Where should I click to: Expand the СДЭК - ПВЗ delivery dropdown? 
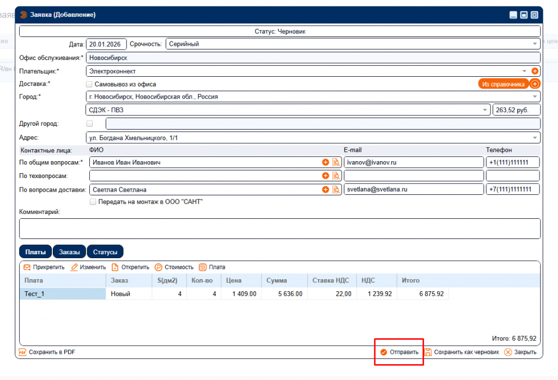(485, 110)
